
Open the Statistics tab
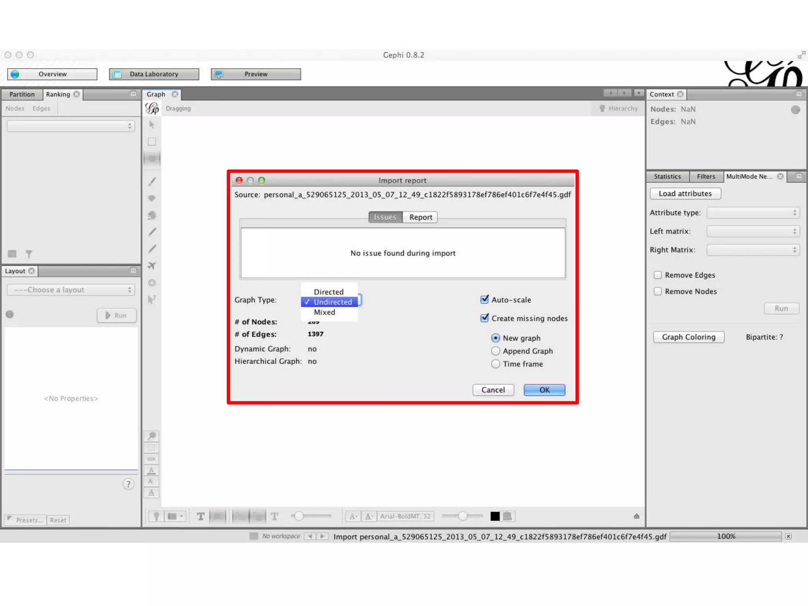[667, 176]
